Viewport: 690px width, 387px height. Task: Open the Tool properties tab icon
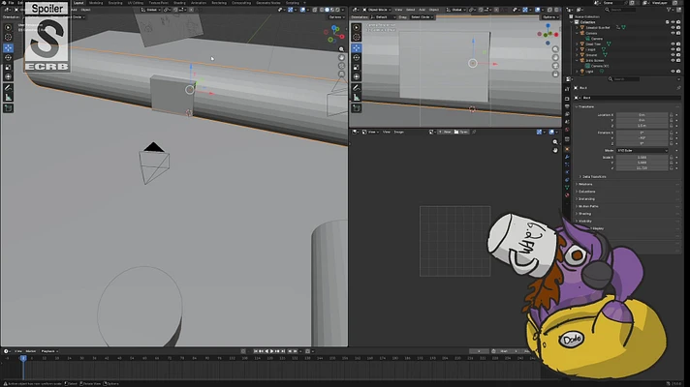567,89
